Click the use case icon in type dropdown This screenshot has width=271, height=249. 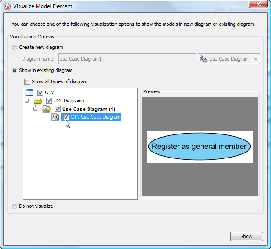coord(203,59)
